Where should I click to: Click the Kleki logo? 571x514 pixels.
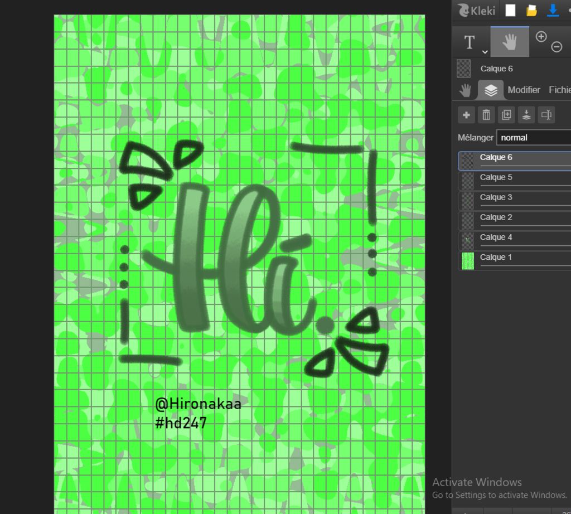point(477,10)
